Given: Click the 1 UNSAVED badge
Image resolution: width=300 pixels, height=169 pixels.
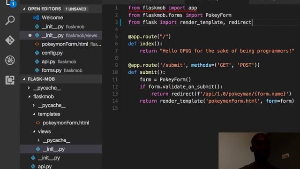Looking at the screenshot, I should (76, 9).
